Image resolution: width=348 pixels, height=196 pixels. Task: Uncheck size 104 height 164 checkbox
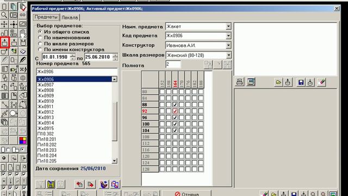coord(175,130)
